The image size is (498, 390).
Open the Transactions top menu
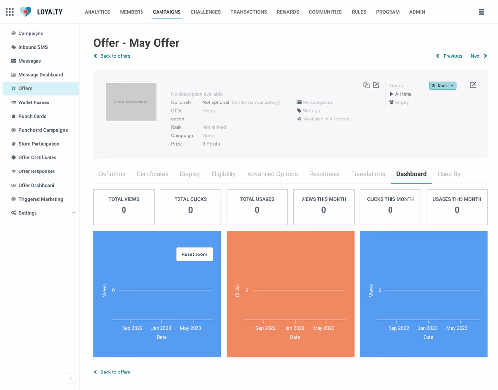(249, 12)
